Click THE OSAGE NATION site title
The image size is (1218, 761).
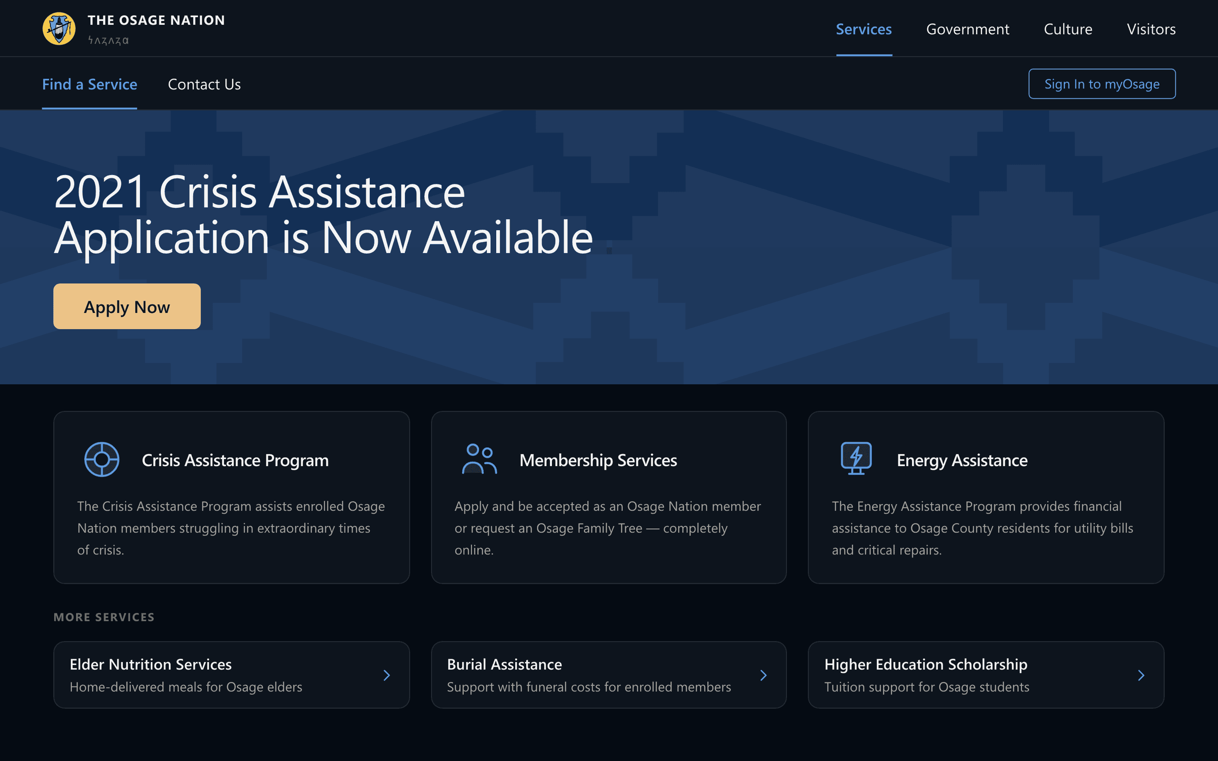click(x=156, y=20)
